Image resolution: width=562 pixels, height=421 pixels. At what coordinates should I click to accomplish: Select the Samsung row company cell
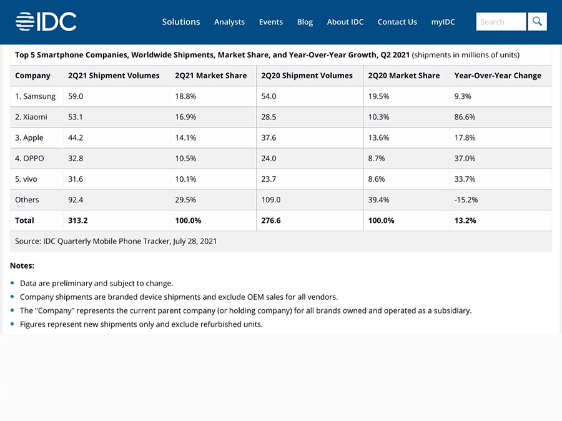35,96
